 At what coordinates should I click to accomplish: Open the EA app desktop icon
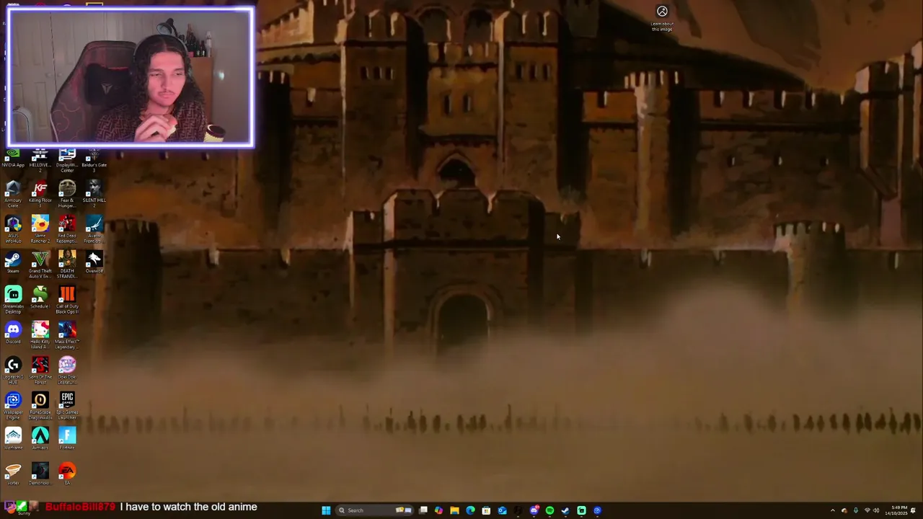coord(67,474)
